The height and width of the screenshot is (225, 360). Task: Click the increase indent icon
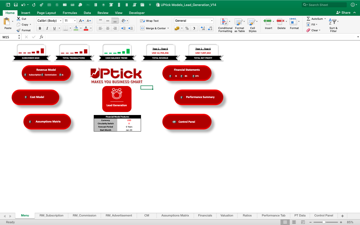131,28
